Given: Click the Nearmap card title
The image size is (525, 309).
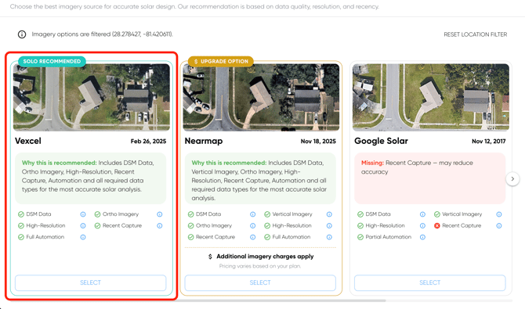Looking at the screenshot, I should [204, 141].
